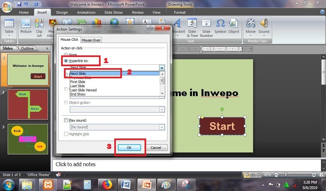Screen dimensions: 326x191
Task: Select slide 2 thumbnail with Back/Next arrows
Action: (x=28, y=104)
